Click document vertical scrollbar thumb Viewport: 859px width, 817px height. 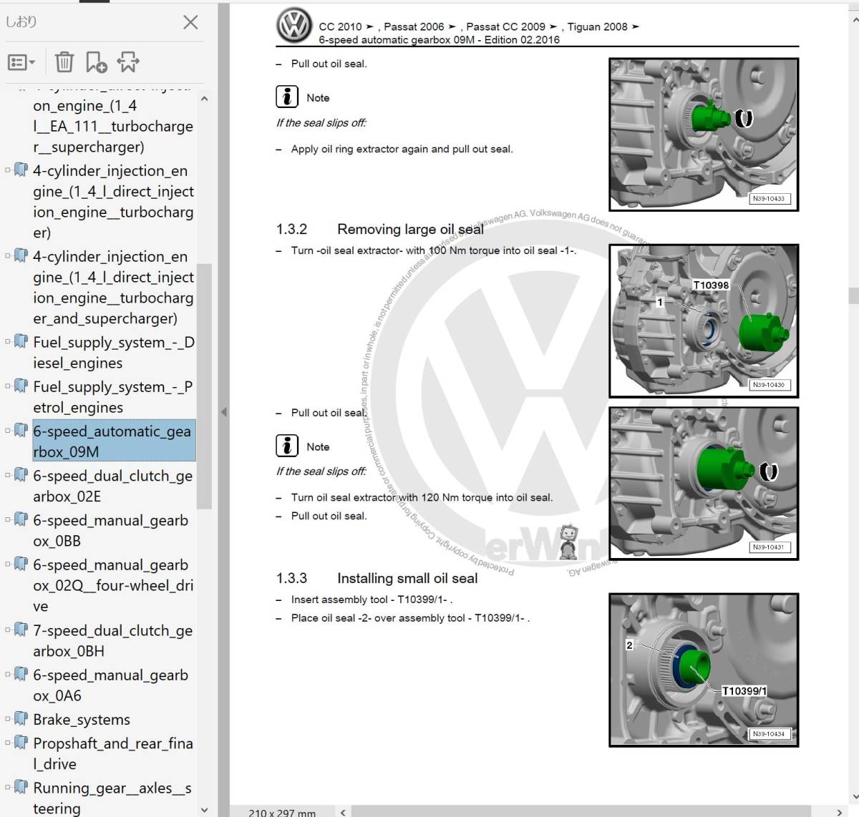(x=853, y=295)
